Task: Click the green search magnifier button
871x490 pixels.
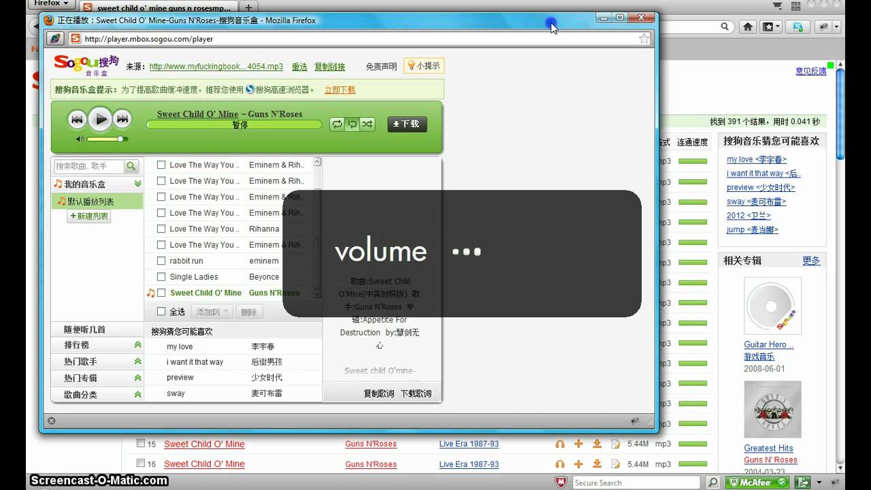Action: point(131,166)
